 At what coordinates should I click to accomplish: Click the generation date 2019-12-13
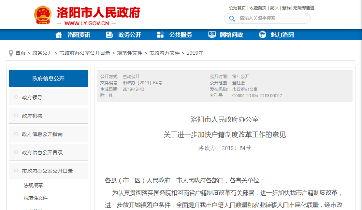134,89
